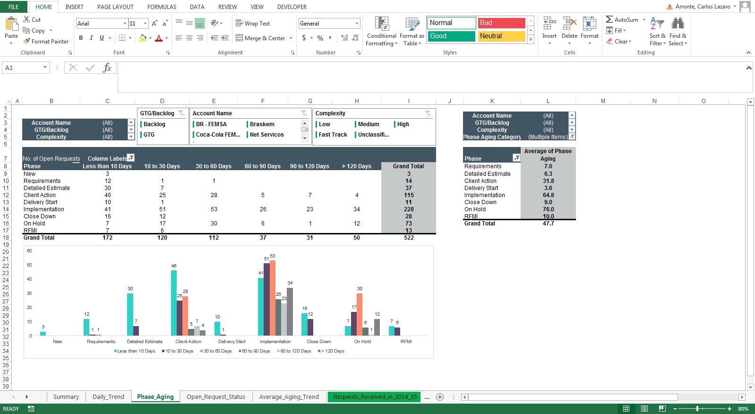Open the General number format dropdown
The image size is (755, 414).
[x=357, y=23]
